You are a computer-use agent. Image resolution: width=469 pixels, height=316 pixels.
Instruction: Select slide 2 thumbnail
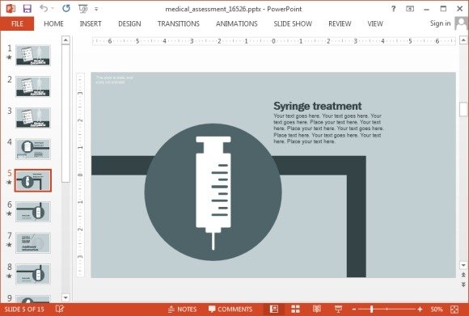coord(33,86)
